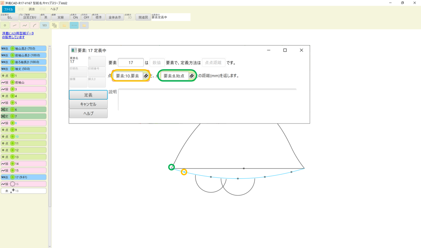This screenshot has width=421, height=248.
Task: Open the ファイル menu
Action: click(x=8, y=9)
